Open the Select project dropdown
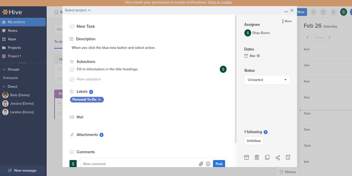The image size is (352, 176). [x=78, y=10]
